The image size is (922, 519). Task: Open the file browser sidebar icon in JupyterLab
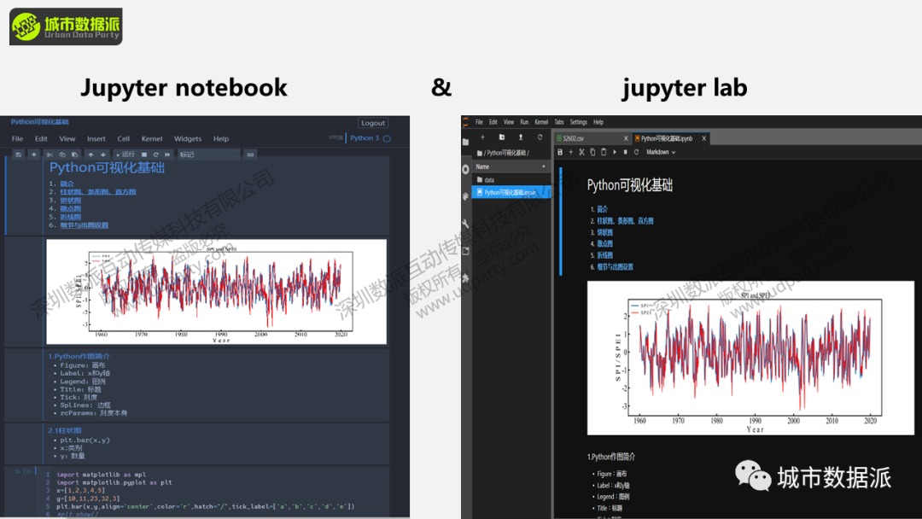click(x=466, y=142)
